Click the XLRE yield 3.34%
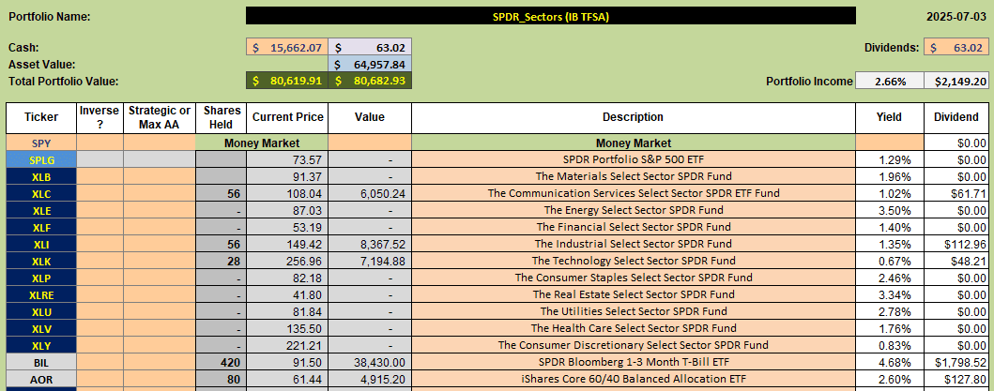Image resolution: width=994 pixels, height=391 pixels. (x=890, y=294)
